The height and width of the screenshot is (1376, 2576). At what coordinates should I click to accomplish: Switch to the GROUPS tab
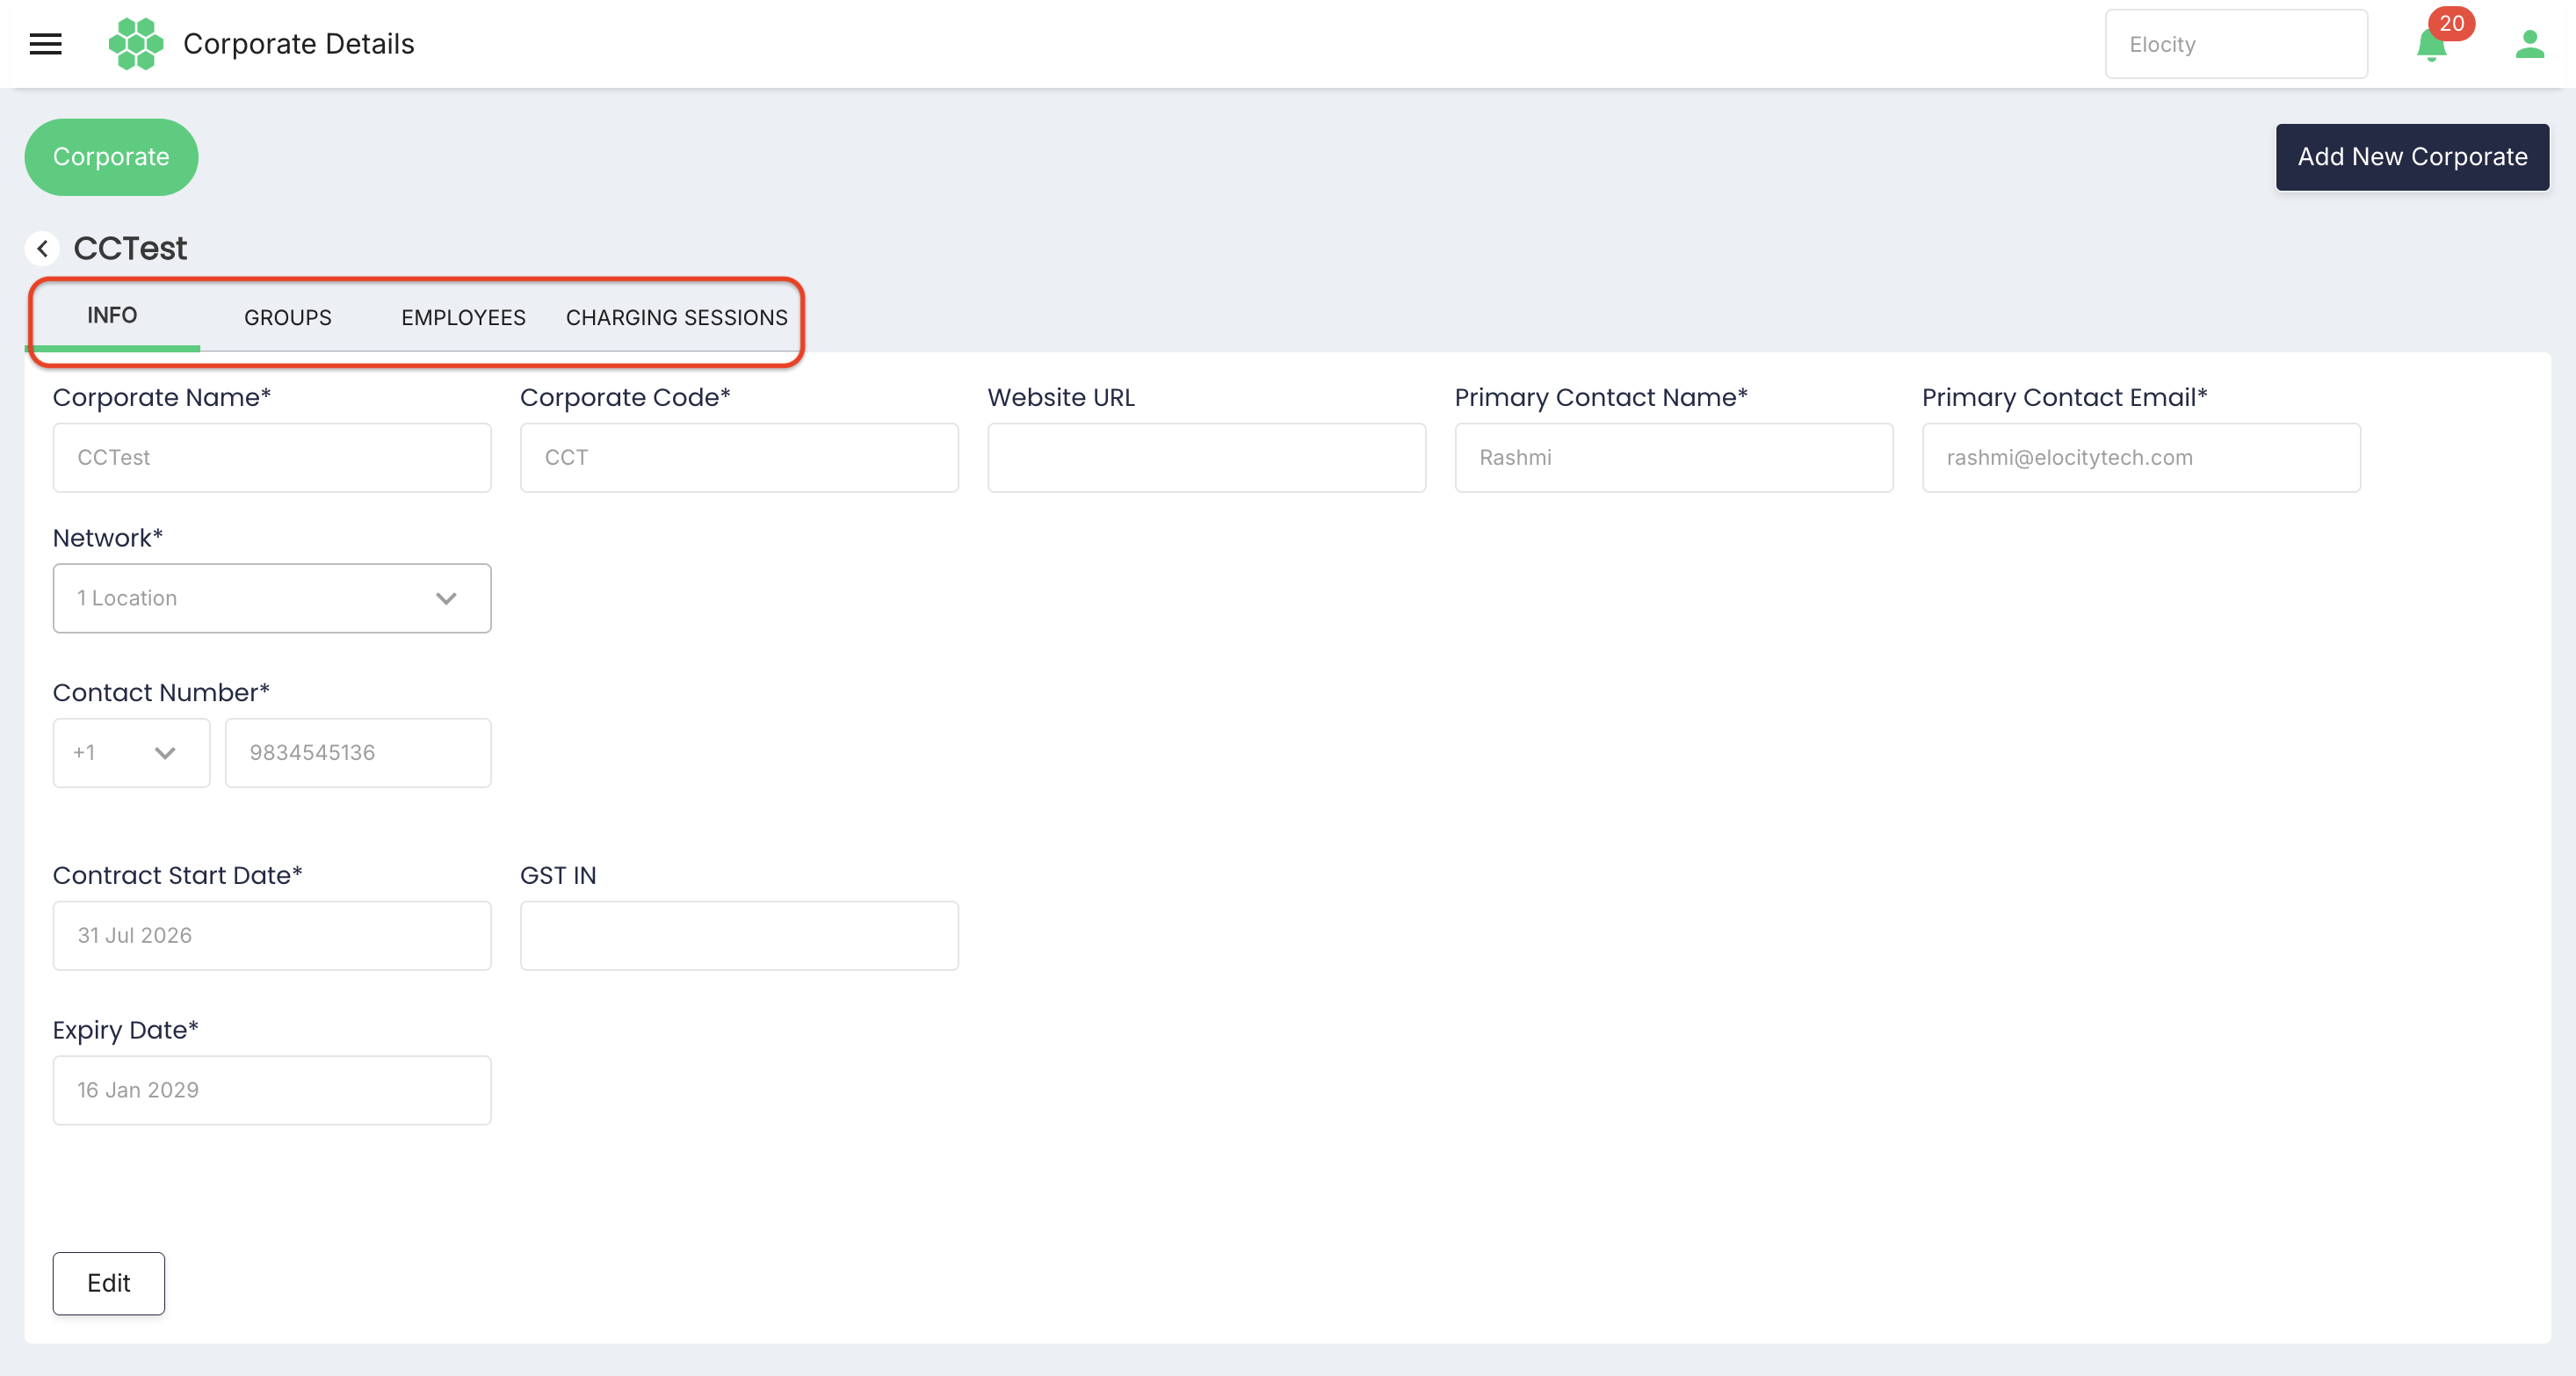pos(288,317)
